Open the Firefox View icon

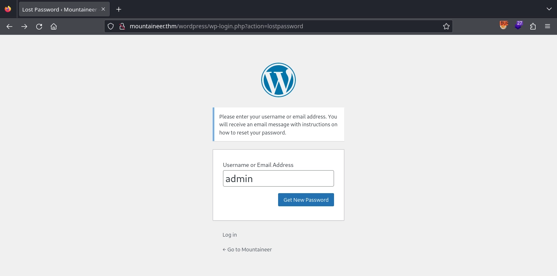8,9
